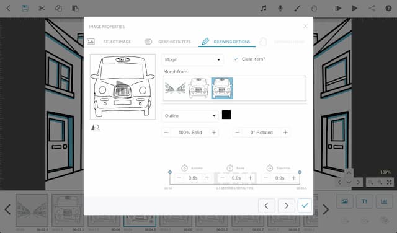Add text using the Tt button

tap(364, 201)
